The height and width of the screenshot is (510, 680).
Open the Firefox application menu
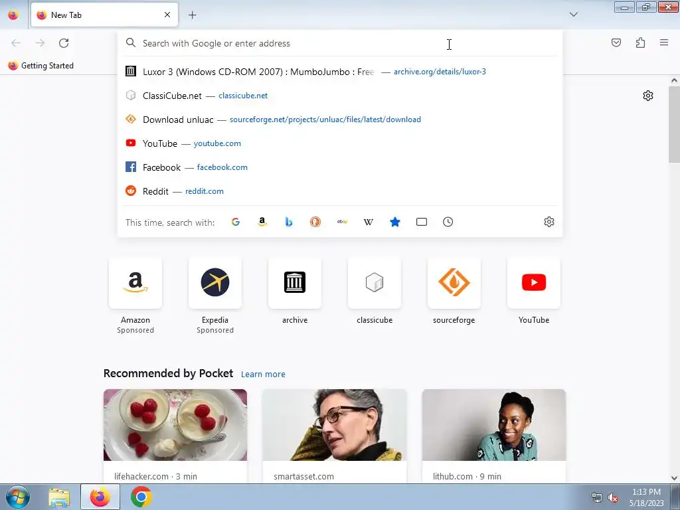coord(664,42)
